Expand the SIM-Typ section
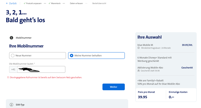Image resolution: width=201 pixels, height=108 pixels. (21, 104)
